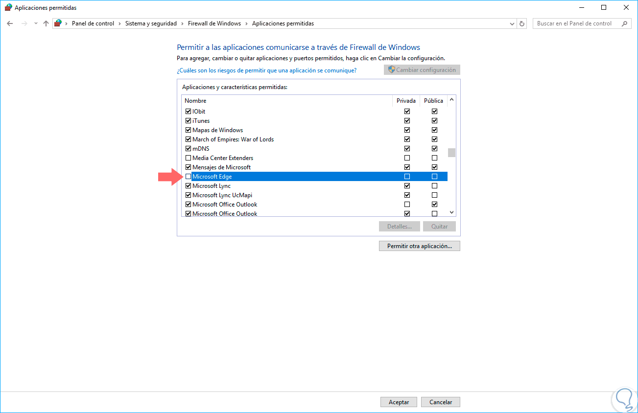Click the firewall icon in the address bar
The image size is (638, 413).
coord(58,23)
